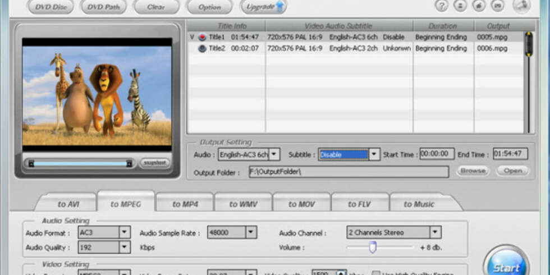
Task: Adjust the Volume slider handle
Action: click(373, 247)
